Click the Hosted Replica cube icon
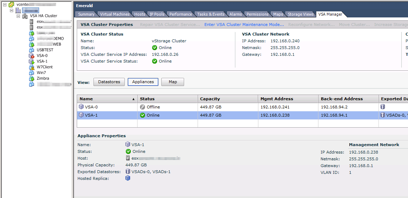 coord(128,178)
